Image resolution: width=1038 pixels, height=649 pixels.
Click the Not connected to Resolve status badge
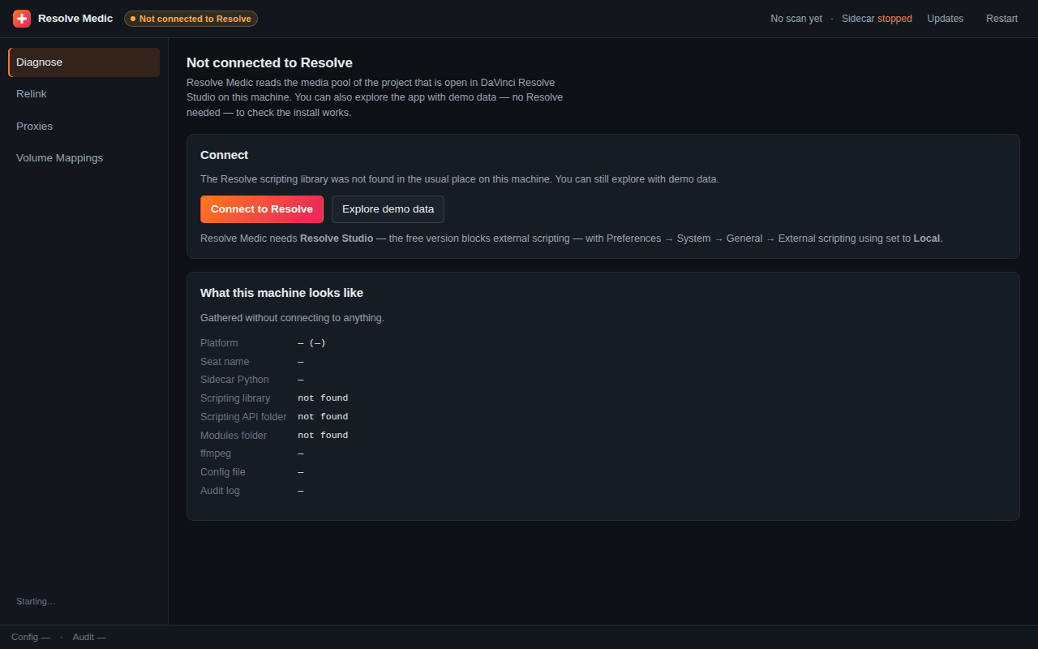[x=191, y=19]
